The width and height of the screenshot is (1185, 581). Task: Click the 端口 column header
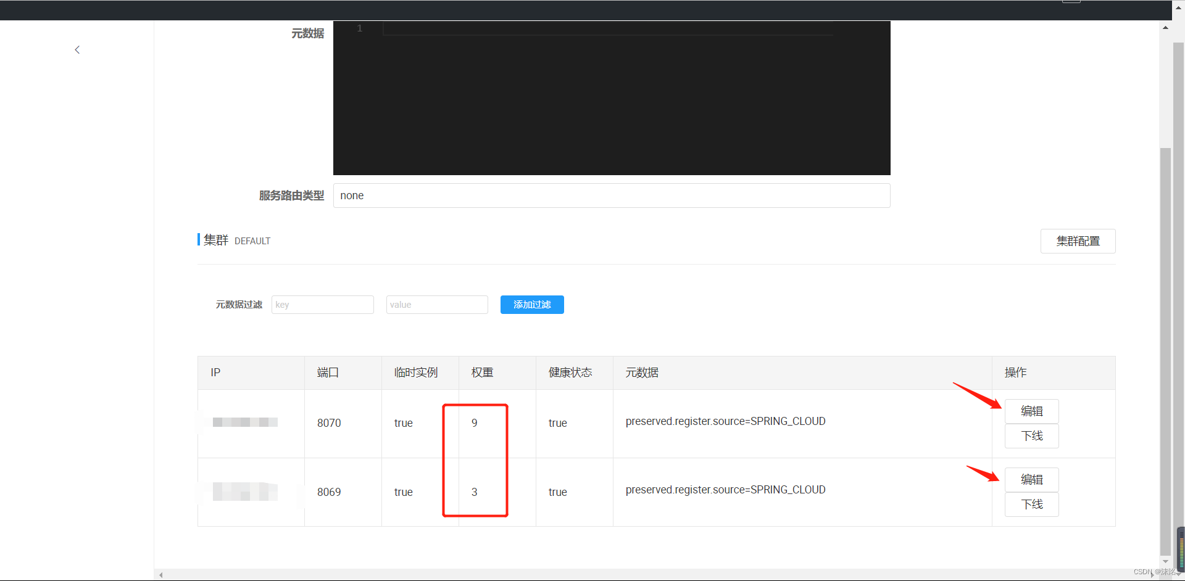(328, 373)
